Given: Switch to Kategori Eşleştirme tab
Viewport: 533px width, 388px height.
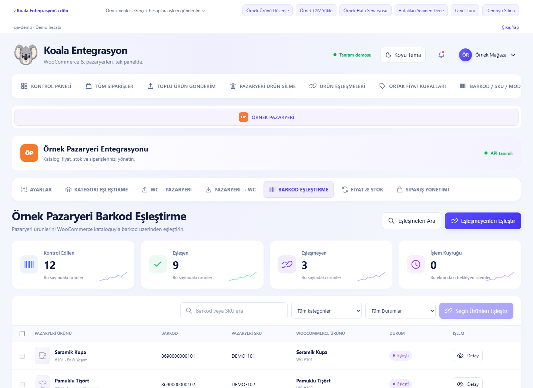Looking at the screenshot, I should tap(97, 190).
